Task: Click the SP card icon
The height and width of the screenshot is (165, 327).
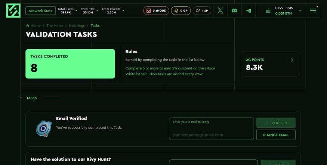Action: click(x=198, y=10)
